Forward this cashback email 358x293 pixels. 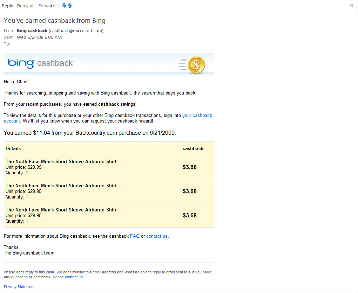[x=47, y=6]
